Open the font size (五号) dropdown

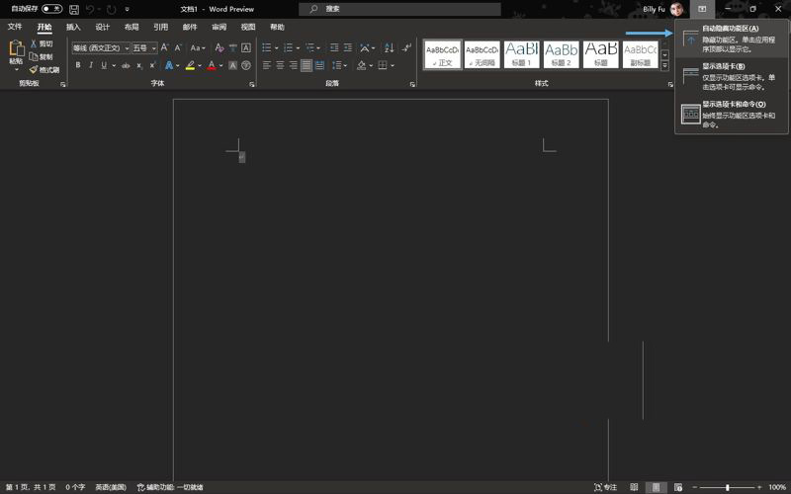[154, 47]
